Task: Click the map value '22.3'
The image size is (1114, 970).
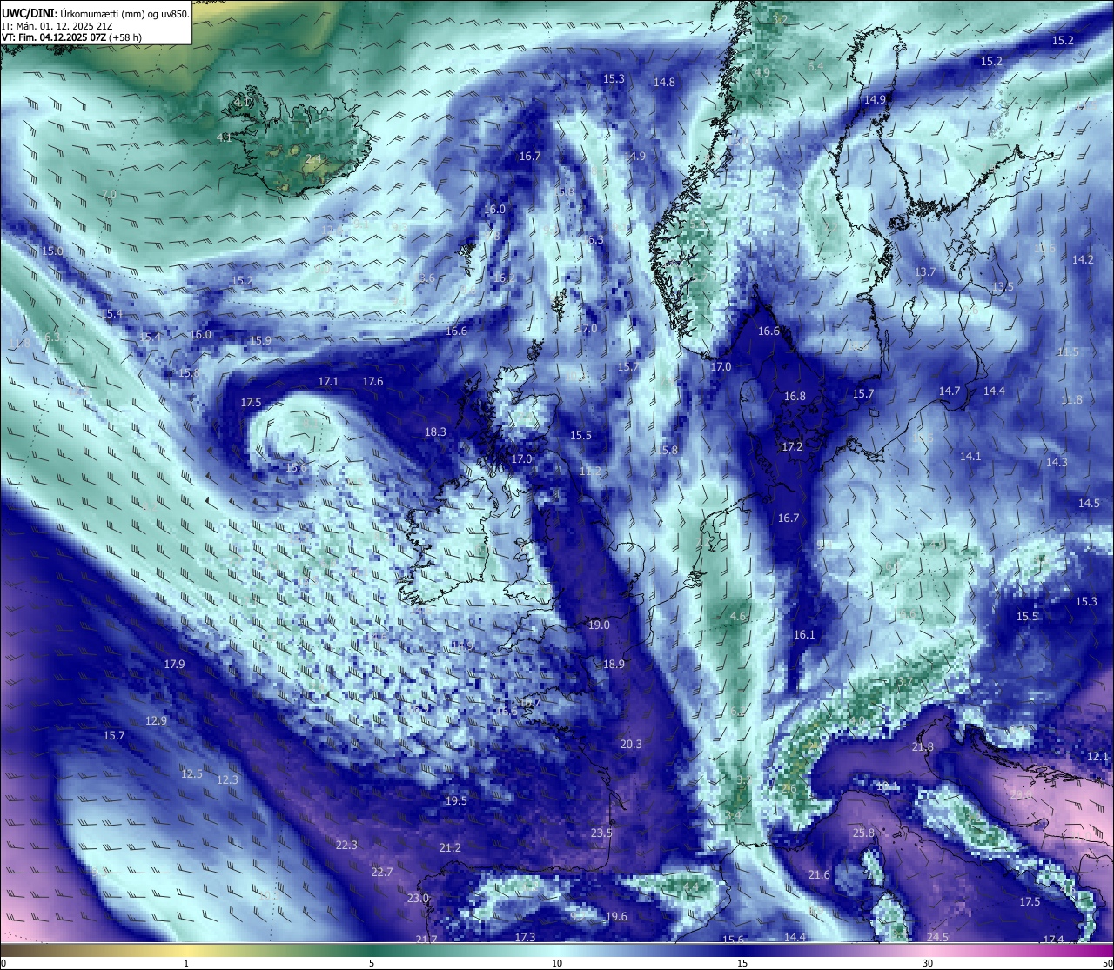Action: tap(346, 845)
